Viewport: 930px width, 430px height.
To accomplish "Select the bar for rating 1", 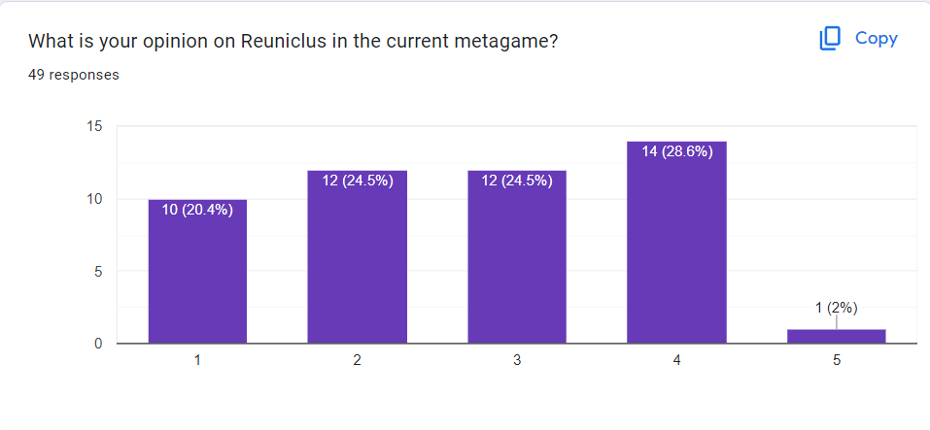I will [x=197, y=271].
